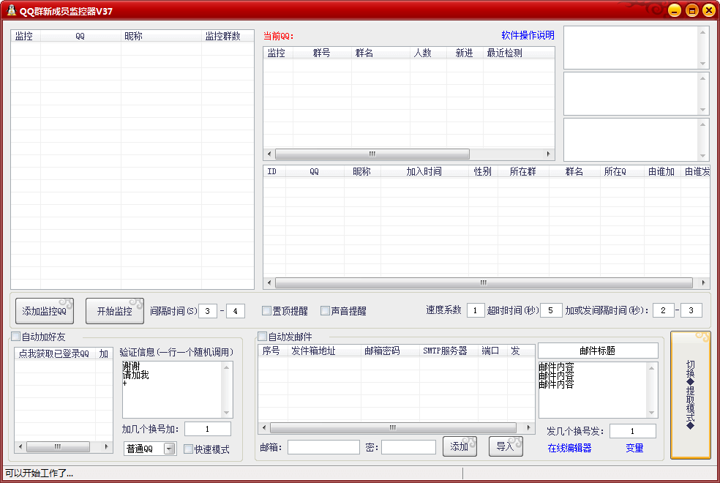Click 添加 mailbox button
Image resolution: width=720 pixels, height=483 pixels.
[460, 446]
